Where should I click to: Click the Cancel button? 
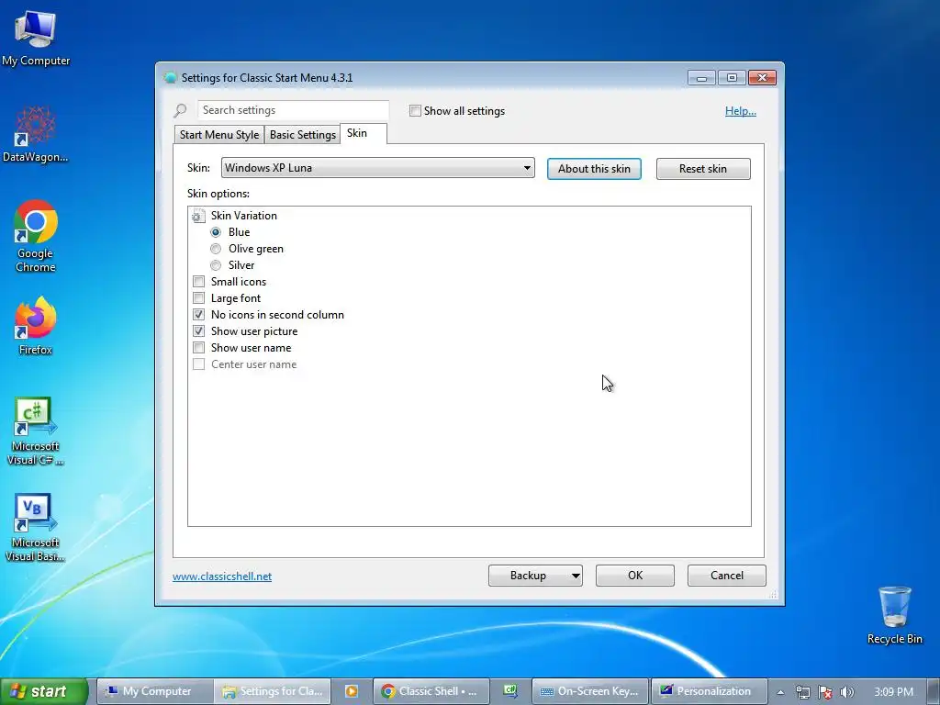tap(727, 576)
